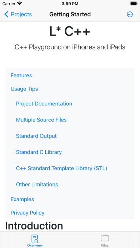Select the Files folder icon
The image size is (140, 248).
[105, 238]
